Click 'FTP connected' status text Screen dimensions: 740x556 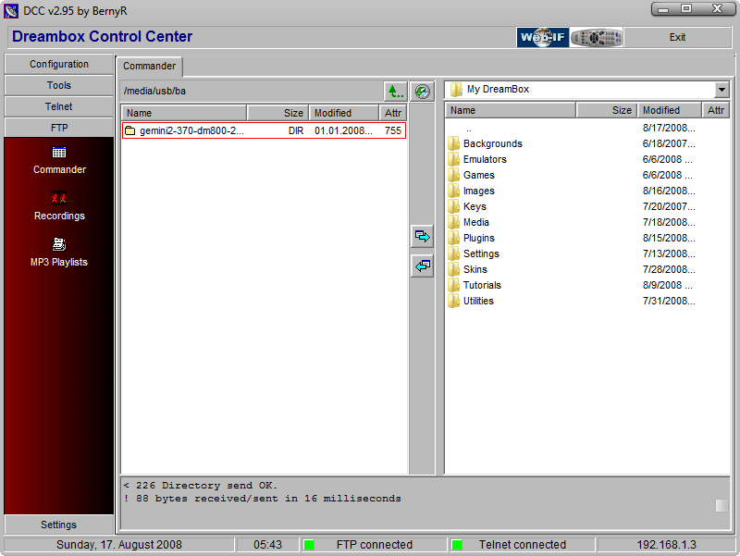[x=375, y=545]
